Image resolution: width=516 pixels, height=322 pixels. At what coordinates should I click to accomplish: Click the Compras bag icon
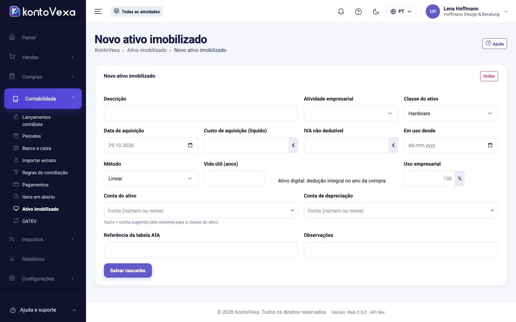[12, 76]
